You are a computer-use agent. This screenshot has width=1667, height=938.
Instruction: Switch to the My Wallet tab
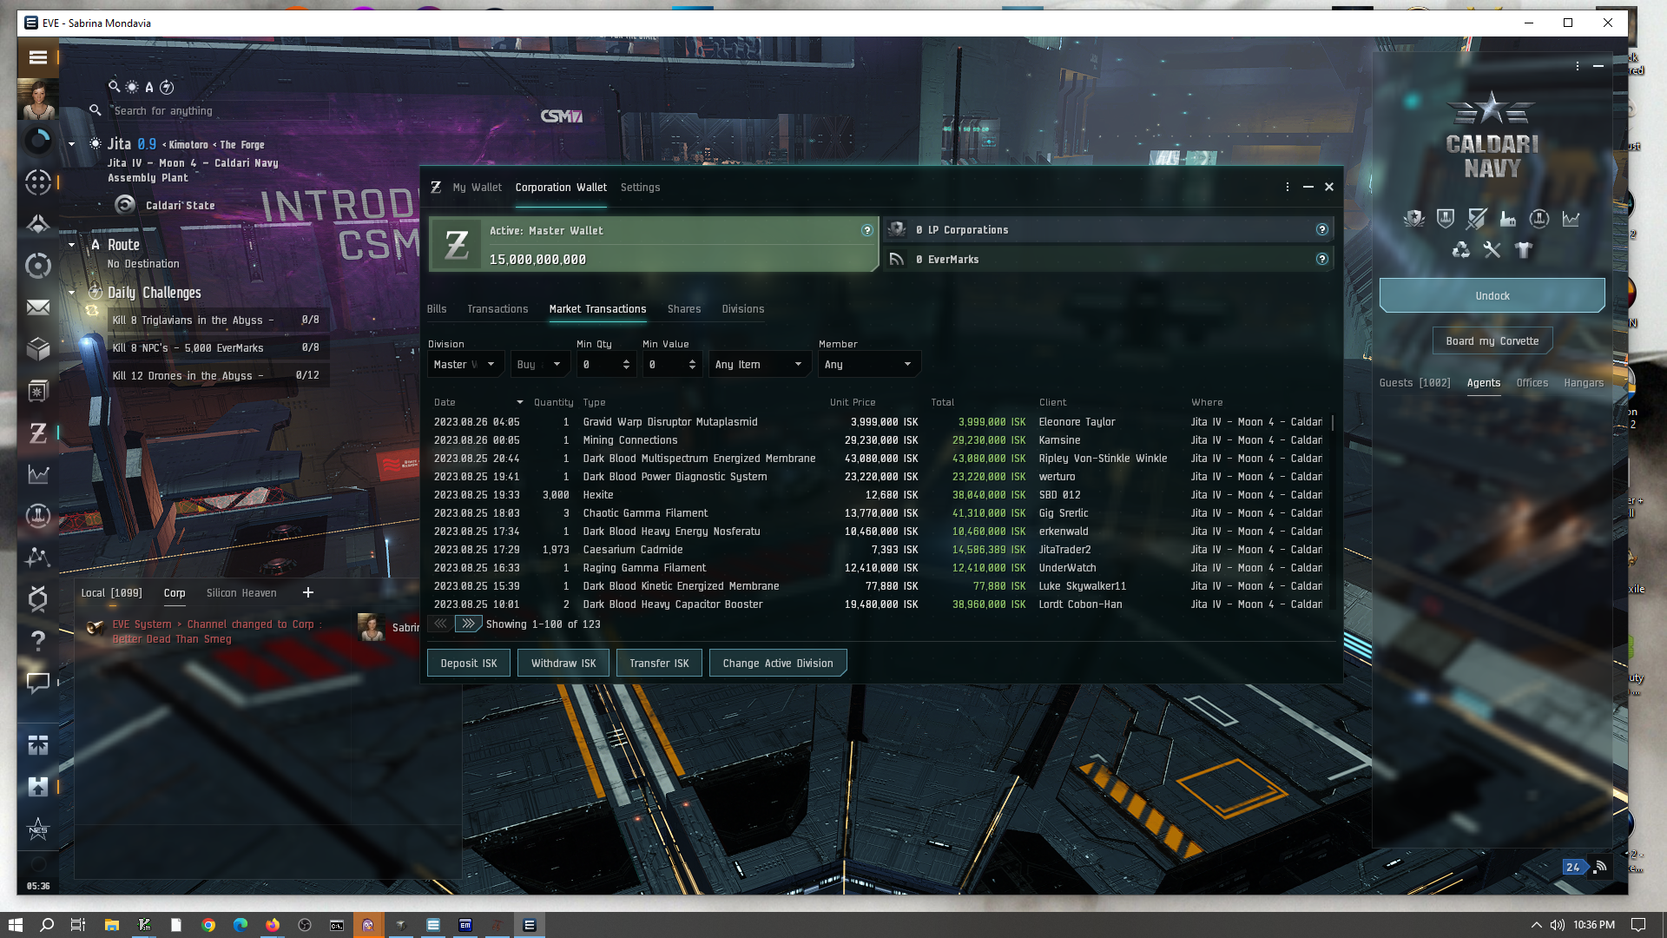[x=477, y=188]
